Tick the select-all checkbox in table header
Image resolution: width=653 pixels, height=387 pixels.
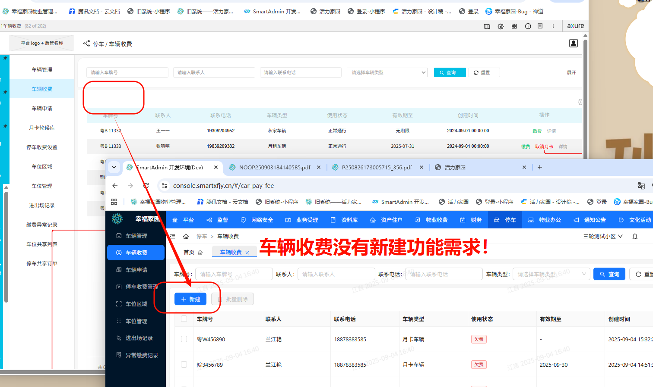coord(184,319)
